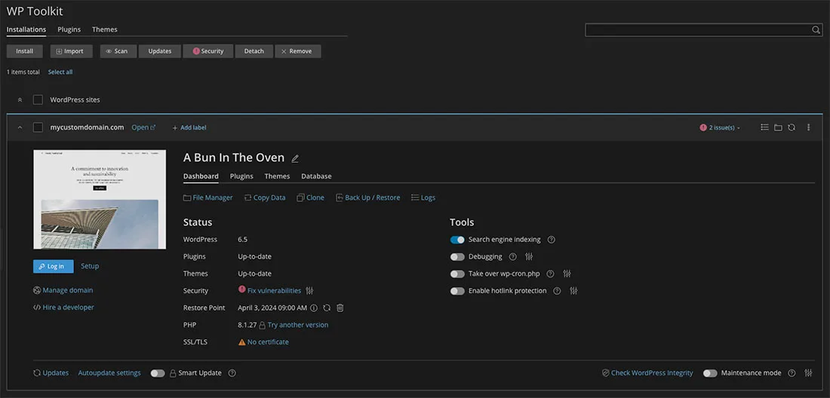Open folder icon in mycustomdomain.com row
Viewport: 830px width, 398px height.
778,127
